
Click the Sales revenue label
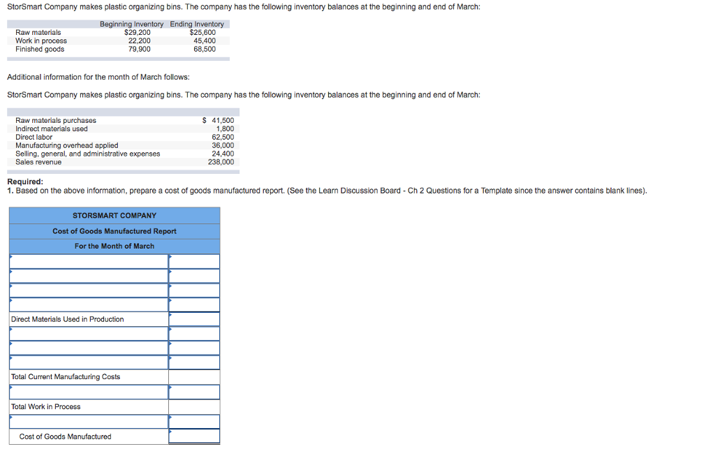(38, 162)
